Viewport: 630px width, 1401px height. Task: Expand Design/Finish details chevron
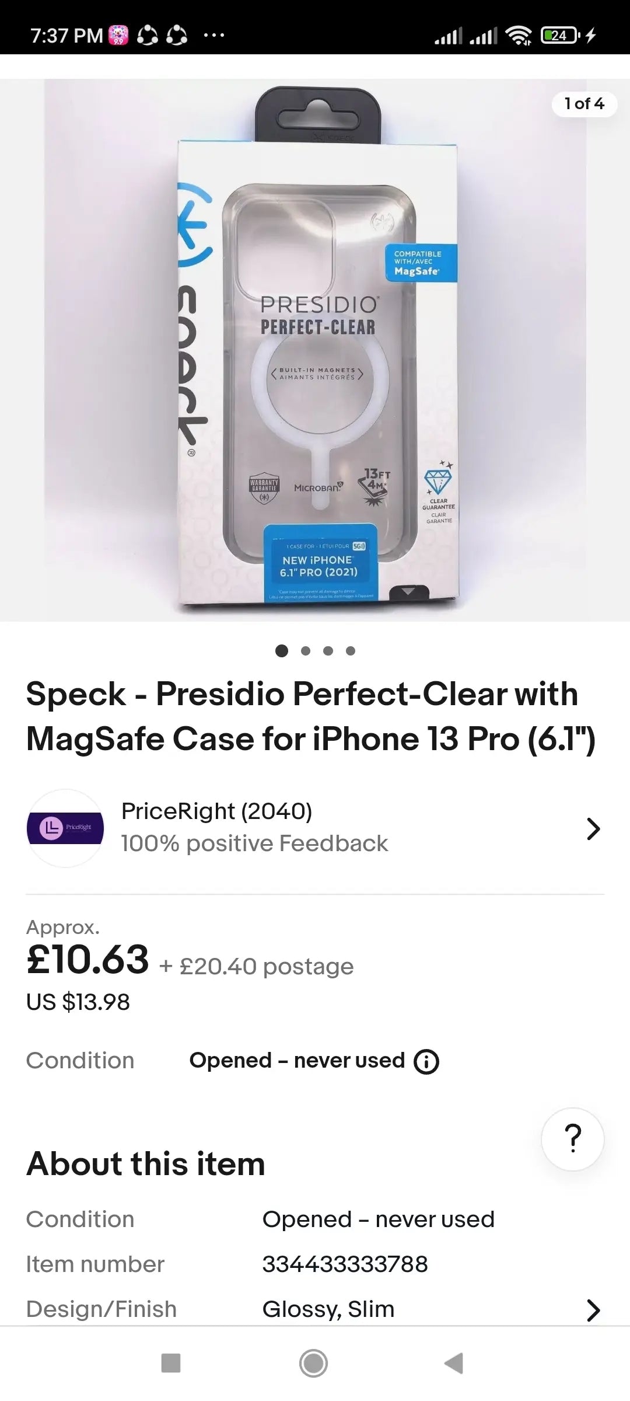[x=593, y=1311]
